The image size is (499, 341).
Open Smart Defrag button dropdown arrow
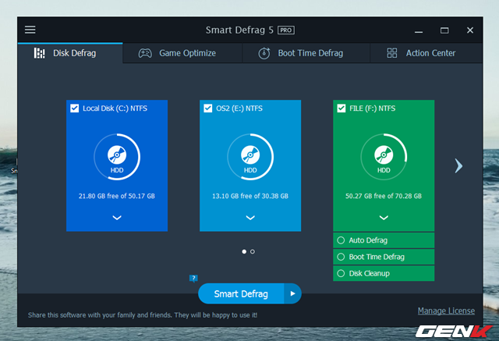click(x=293, y=293)
